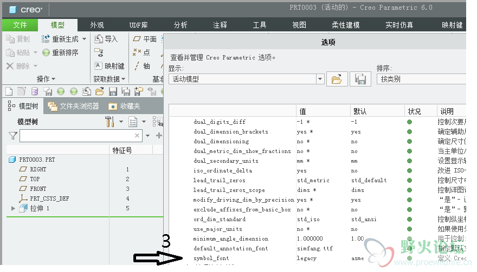Click the Regenerate (重新生成) icon
Viewport: 477px width, 272px height.
tap(46, 39)
